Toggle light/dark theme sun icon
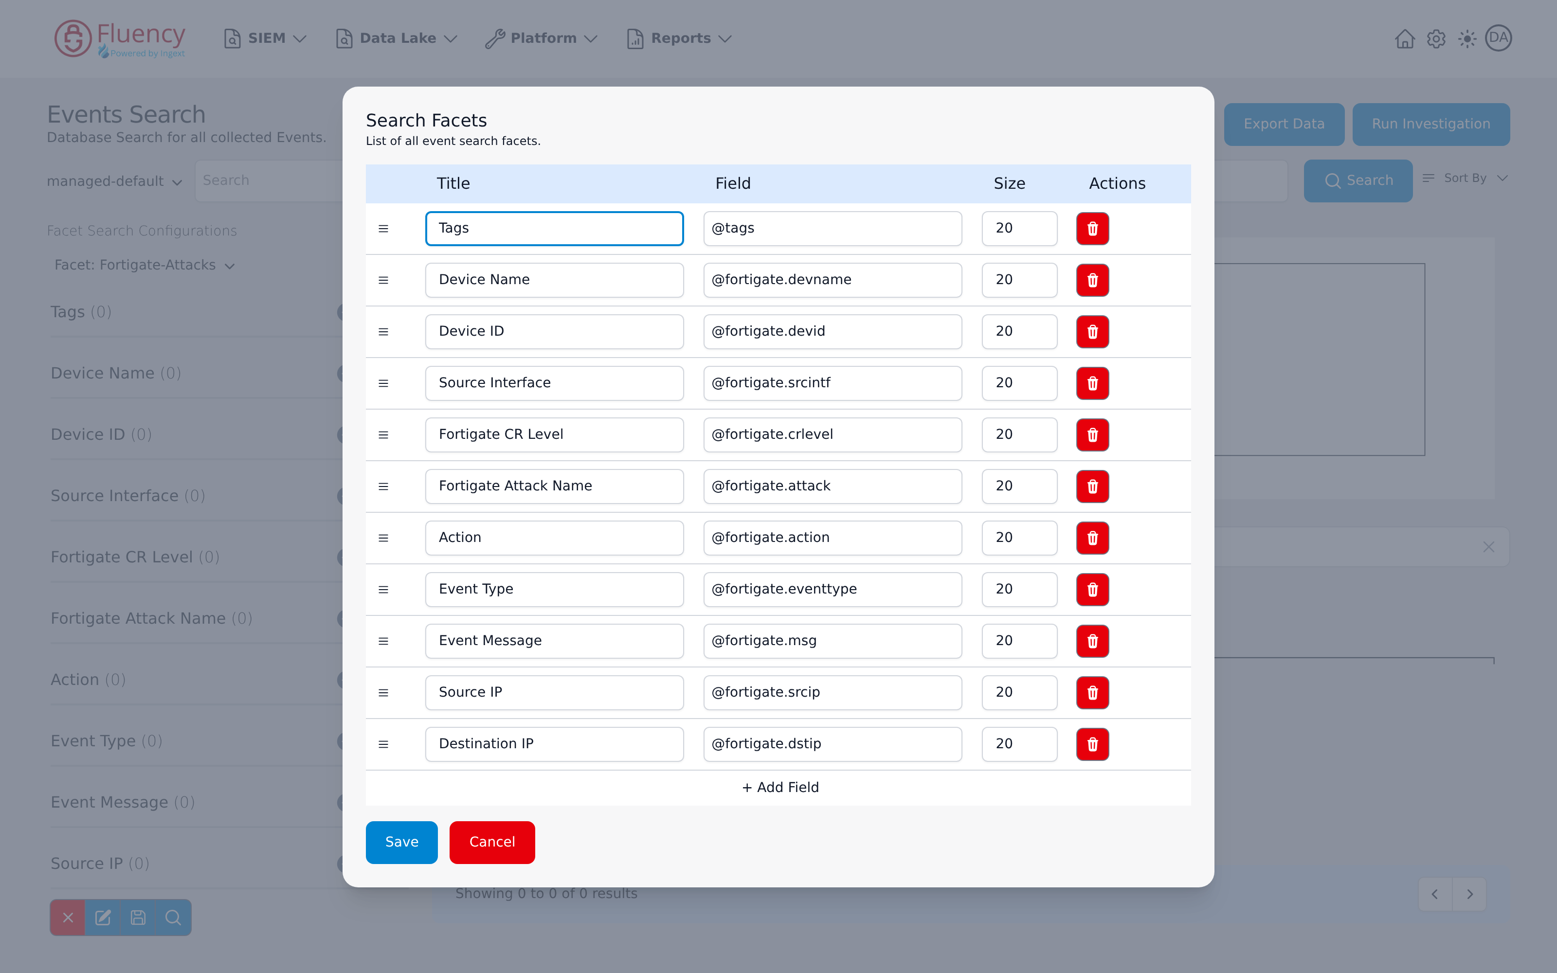The image size is (1557, 973). (1467, 38)
